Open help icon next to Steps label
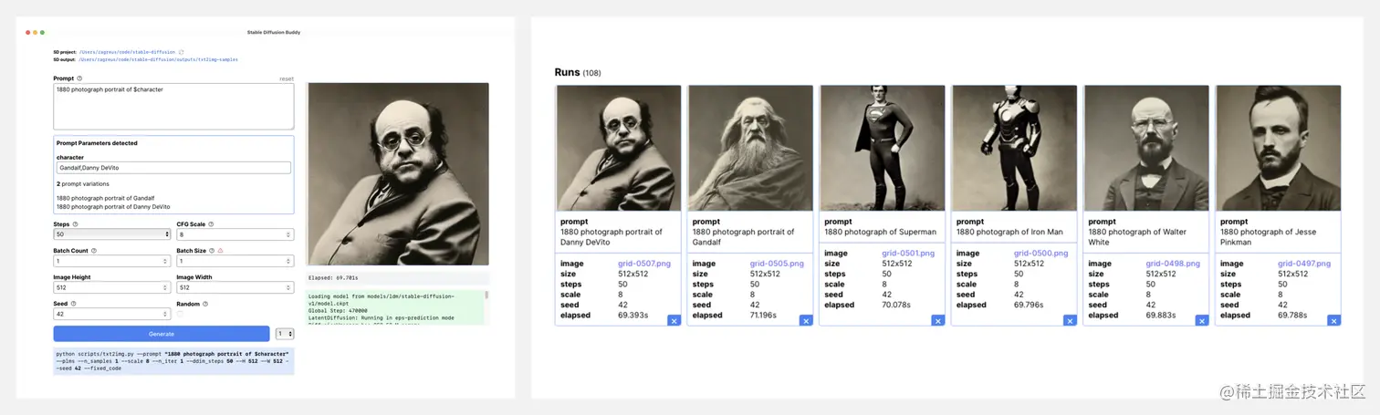The width and height of the screenshot is (1380, 415). tap(75, 223)
